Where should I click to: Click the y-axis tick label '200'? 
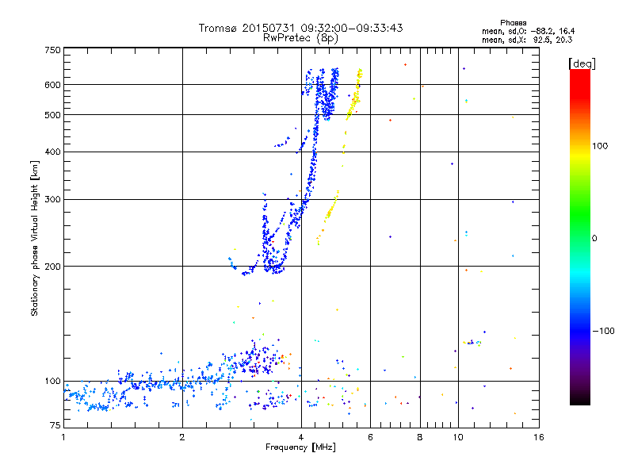[x=52, y=267]
